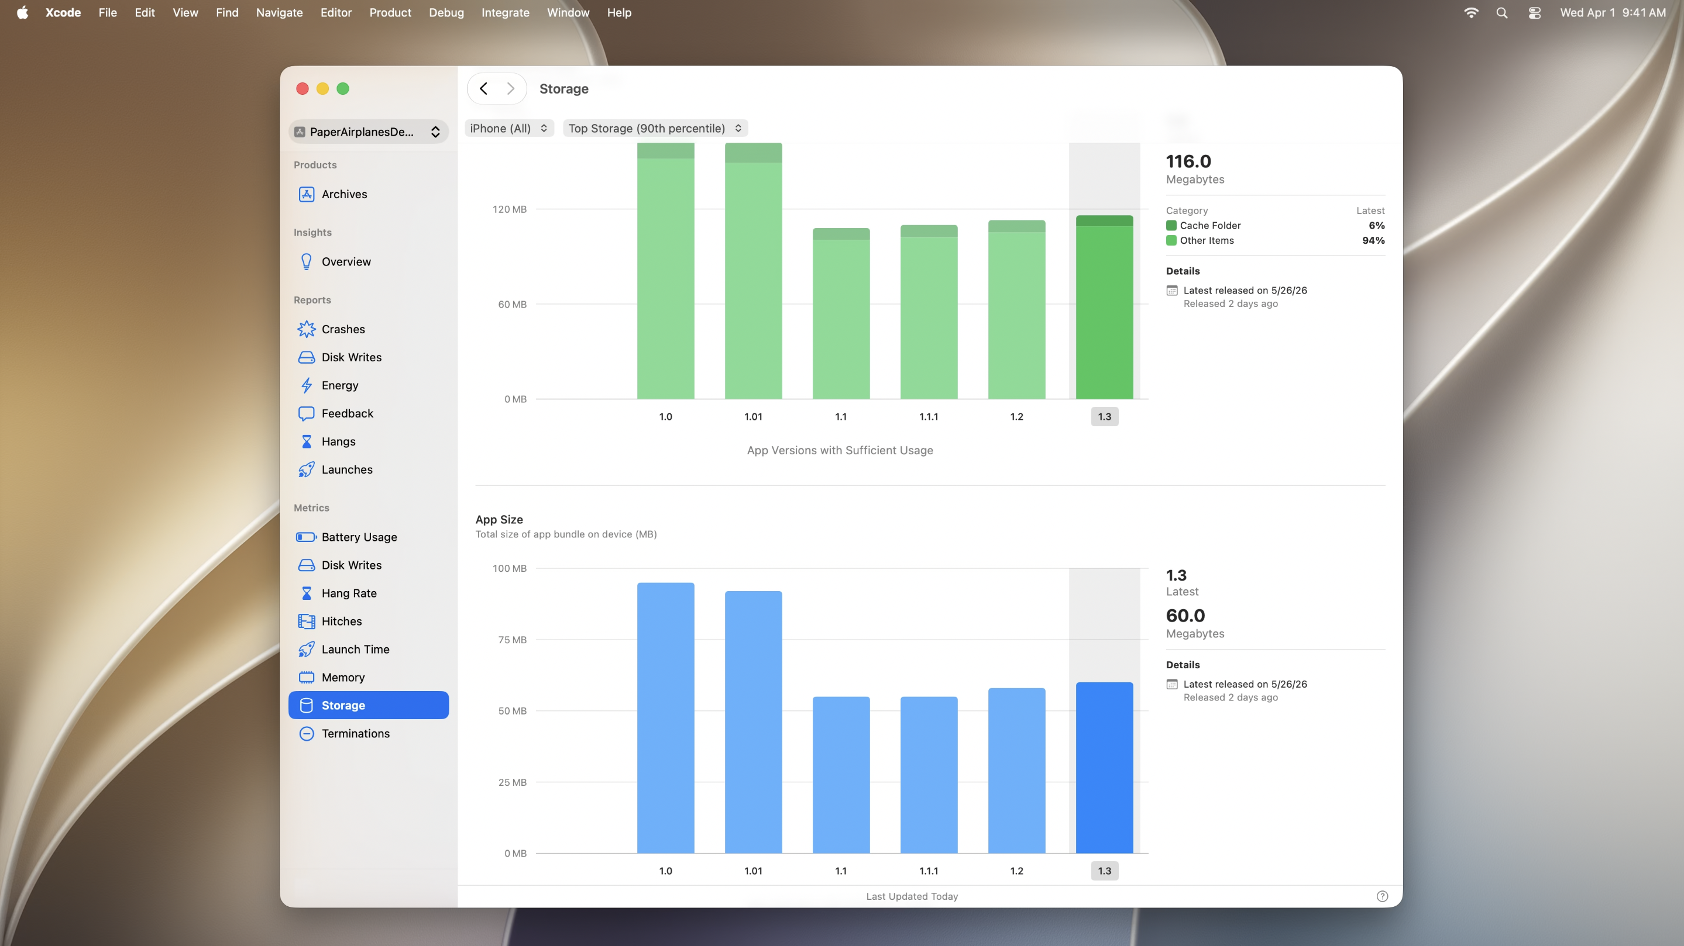This screenshot has height=946, width=1684.
Task: Open the Energy bolt icon
Action: (x=306, y=385)
